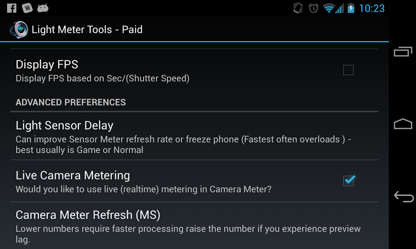Tap the Live Camera Metering title
The image size is (416, 249).
pos(73,175)
